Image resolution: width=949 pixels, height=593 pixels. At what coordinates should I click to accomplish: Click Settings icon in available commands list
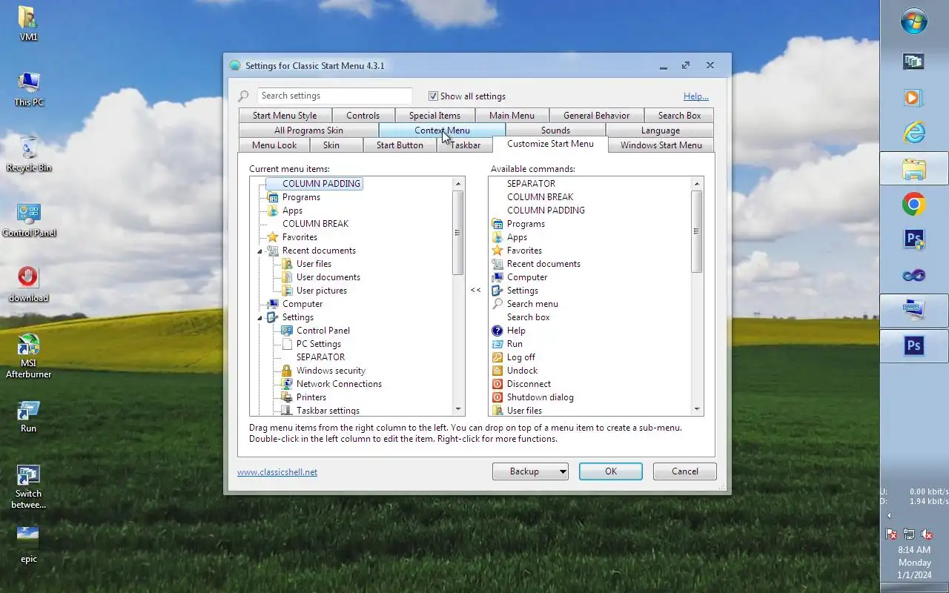pyautogui.click(x=497, y=291)
